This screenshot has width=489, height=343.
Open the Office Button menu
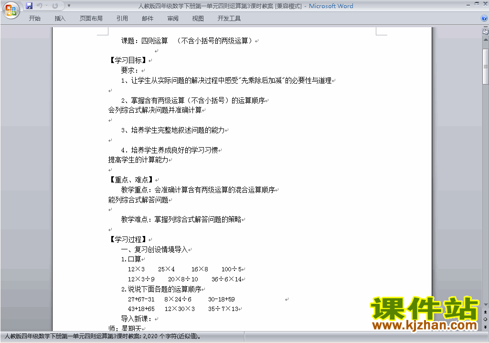(x=11, y=11)
